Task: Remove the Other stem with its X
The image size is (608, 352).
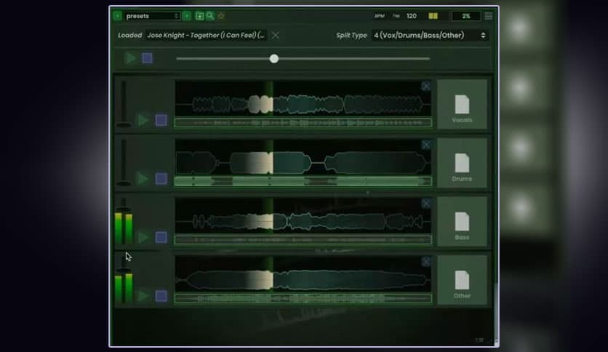Action: pyautogui.click(x=425, y=262)
